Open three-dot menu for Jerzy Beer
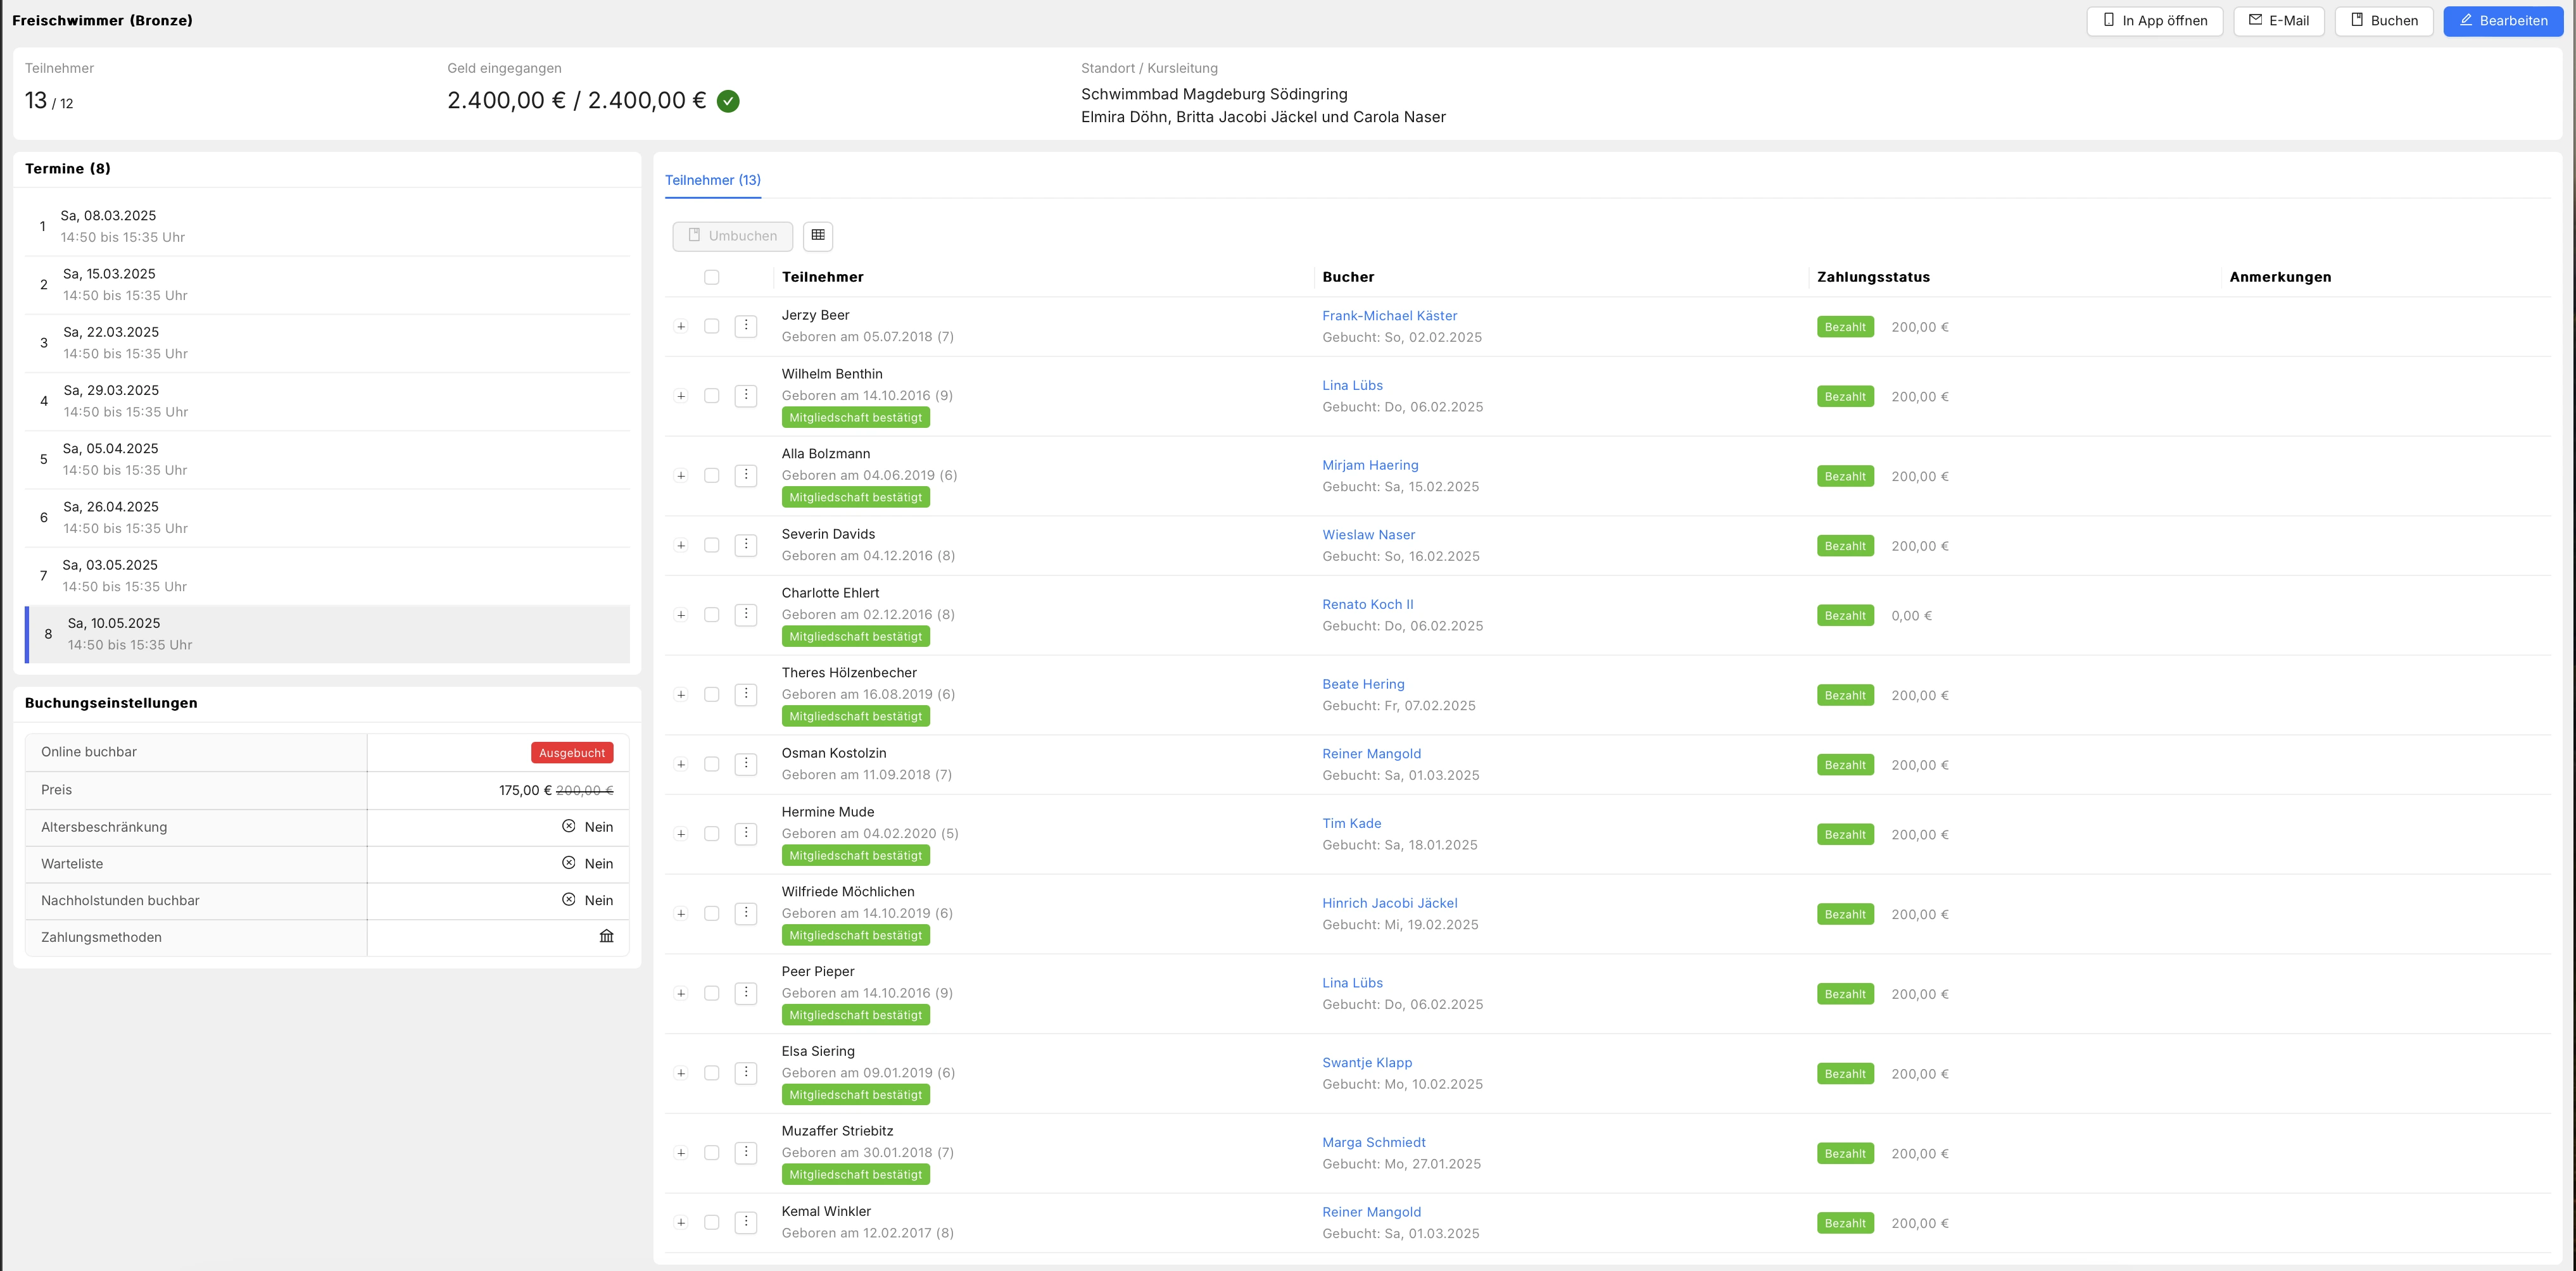Viewport: 2576px width, 1271px height. (745, 326)
